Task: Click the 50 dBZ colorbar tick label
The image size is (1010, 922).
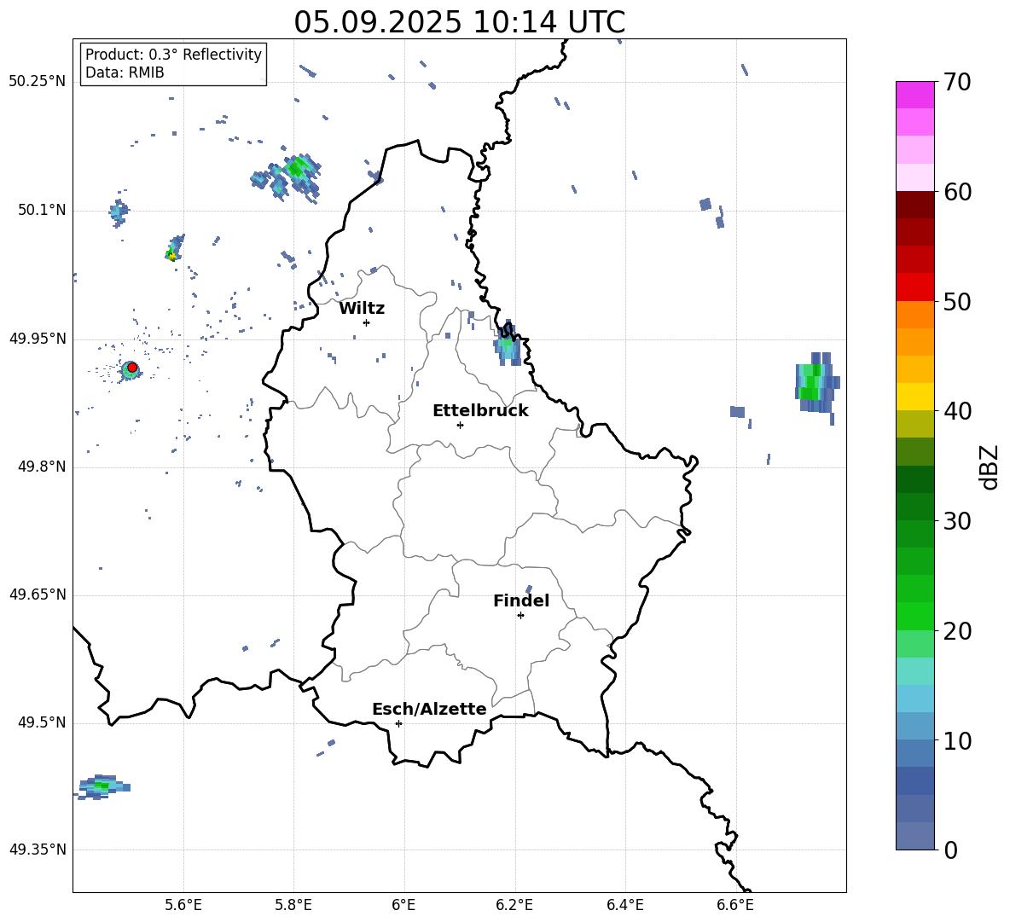Action: [957, 302]
